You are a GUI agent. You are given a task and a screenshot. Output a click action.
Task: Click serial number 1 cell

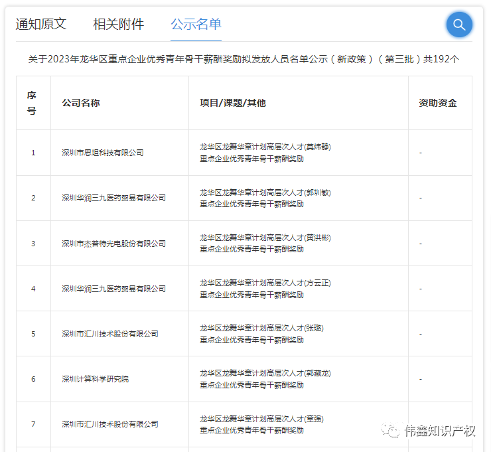33,153
